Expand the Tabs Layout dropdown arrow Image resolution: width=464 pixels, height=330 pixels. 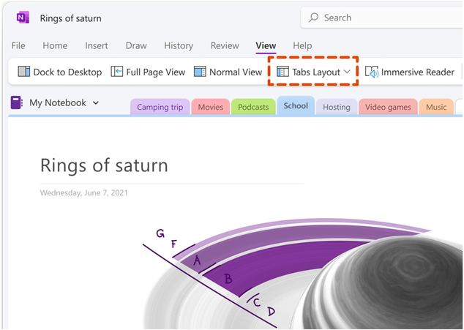point(348,72)
